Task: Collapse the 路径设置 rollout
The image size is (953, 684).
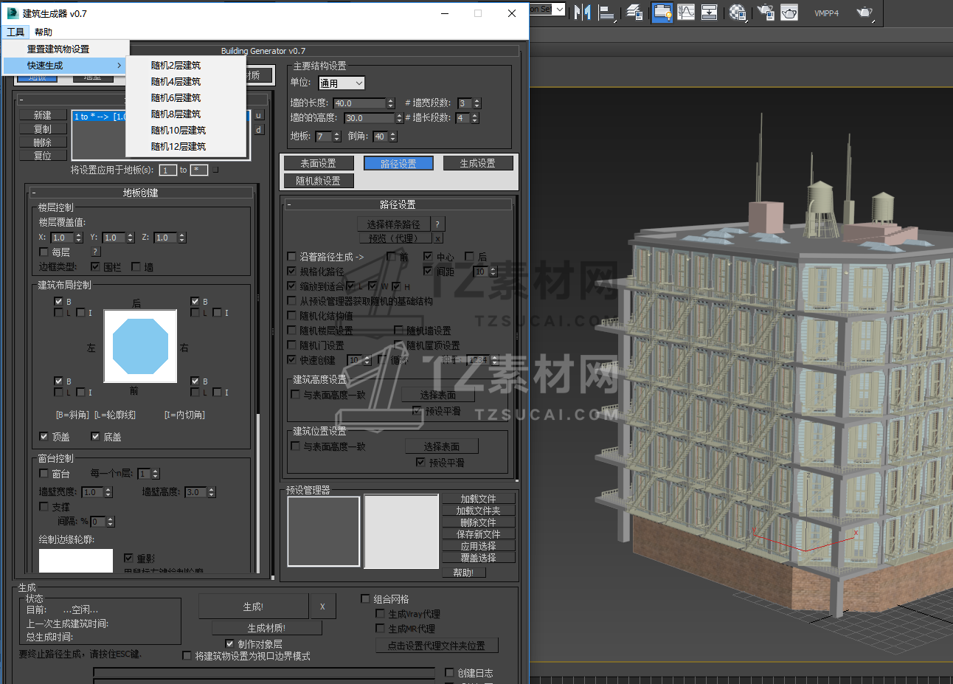Action: [398, 204]
